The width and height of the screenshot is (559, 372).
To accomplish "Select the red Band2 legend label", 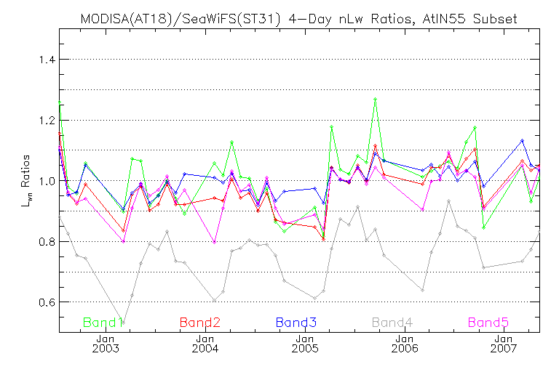I will 200,323.
